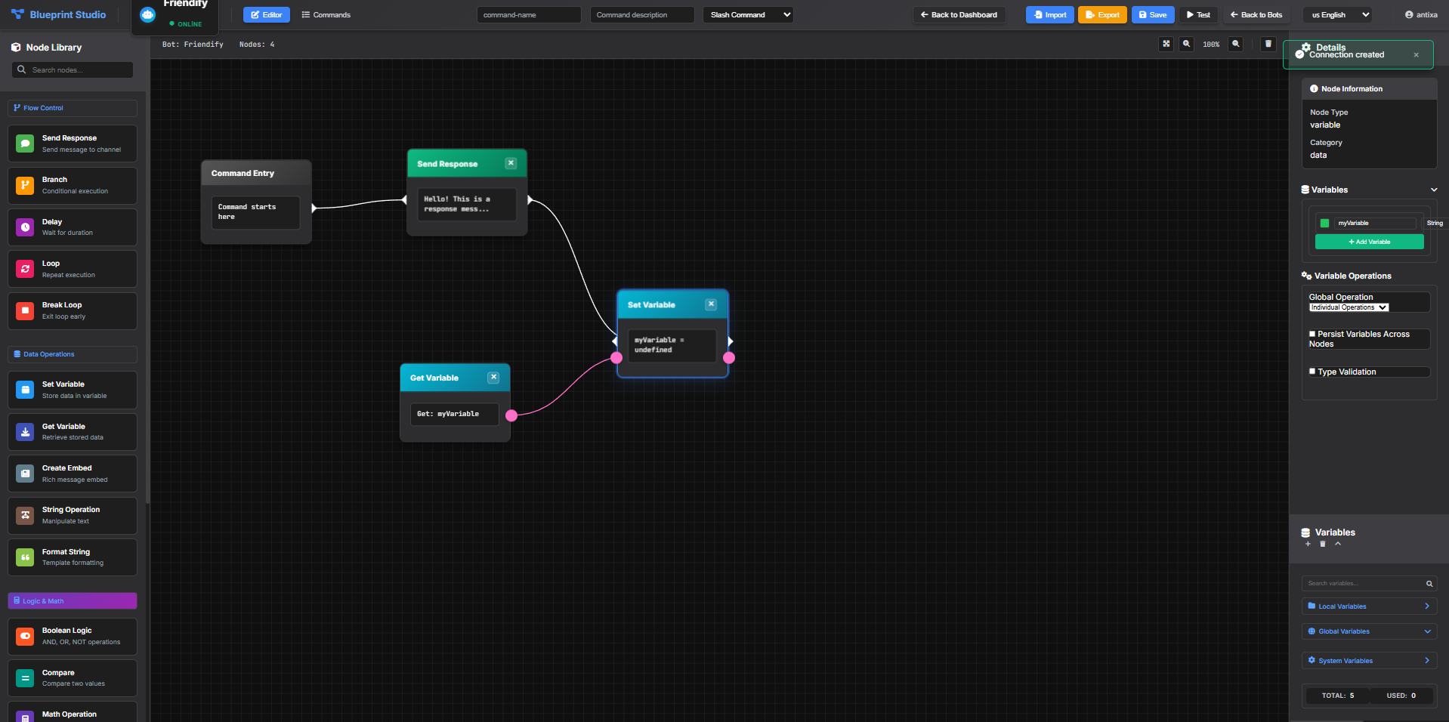Switch to the Commands tab
Screen dimensions: 1449x722
click(x=326, y=14)
